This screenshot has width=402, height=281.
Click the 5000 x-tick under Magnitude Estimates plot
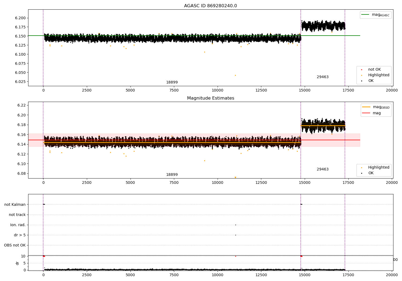click(x=130, y=183)
